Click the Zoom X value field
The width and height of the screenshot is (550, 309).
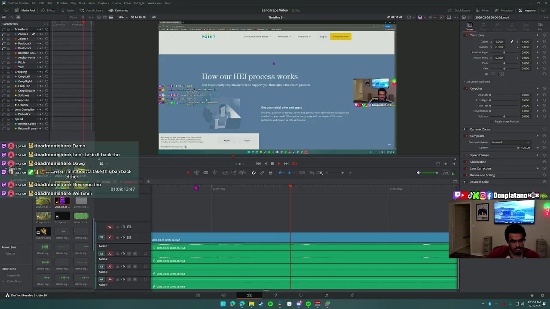point(499,42)
